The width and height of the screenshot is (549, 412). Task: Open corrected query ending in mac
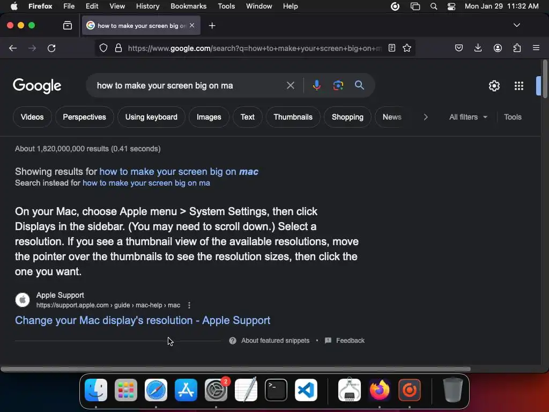179,172
